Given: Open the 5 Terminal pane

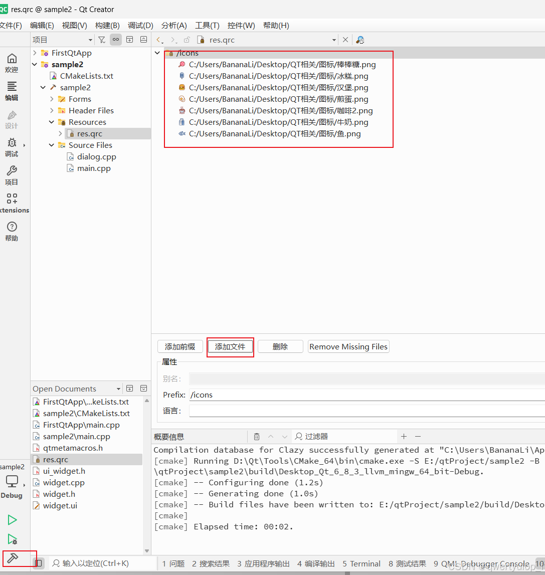Looking at the screenshot, I should click(361, 563).
